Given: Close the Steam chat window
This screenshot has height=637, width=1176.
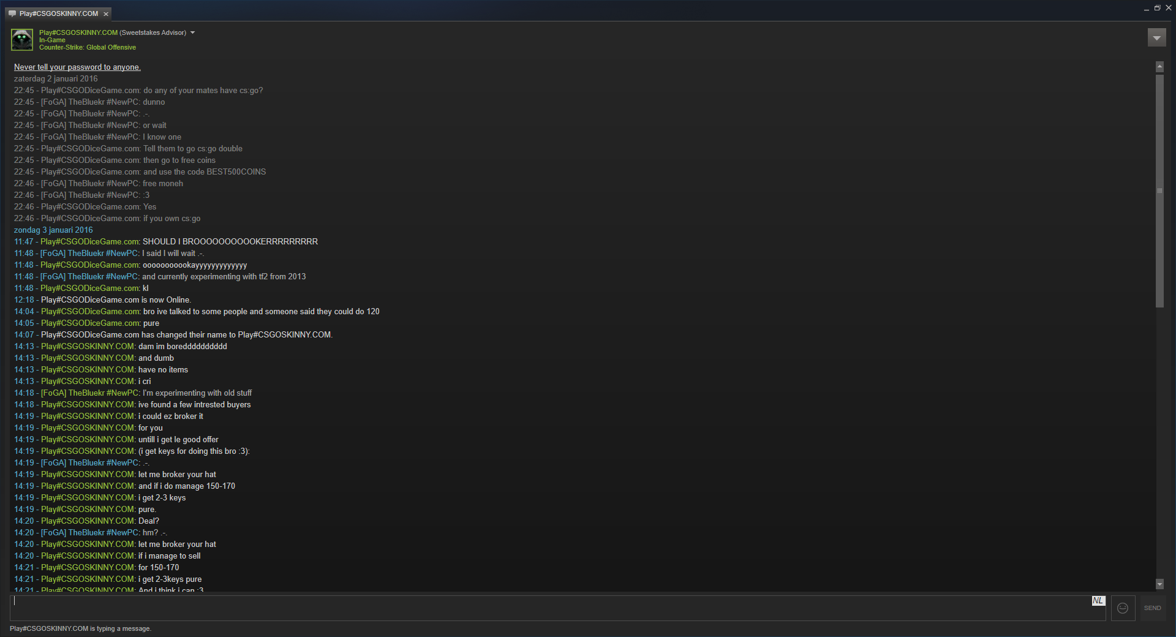Looking at the screenshot, I should click(x=1168, y=8).
